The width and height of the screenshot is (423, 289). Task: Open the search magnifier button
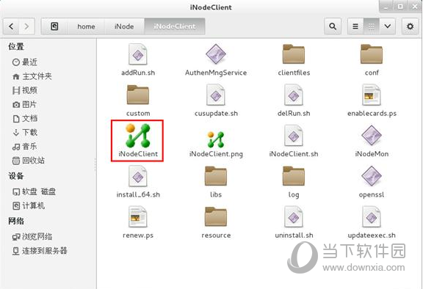tap(333, 26)
